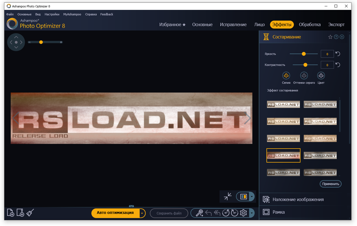The image size is (357, 226).
Task: Center the image with the navigator dot
Action: [16, 42]
